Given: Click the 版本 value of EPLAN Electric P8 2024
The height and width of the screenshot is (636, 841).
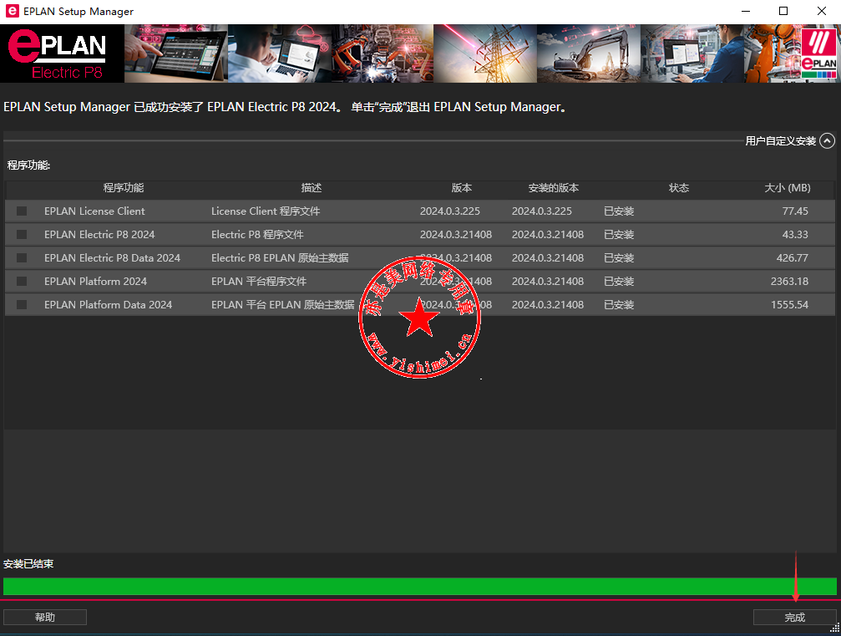Looking at the screenshot, I should (455, 235).
